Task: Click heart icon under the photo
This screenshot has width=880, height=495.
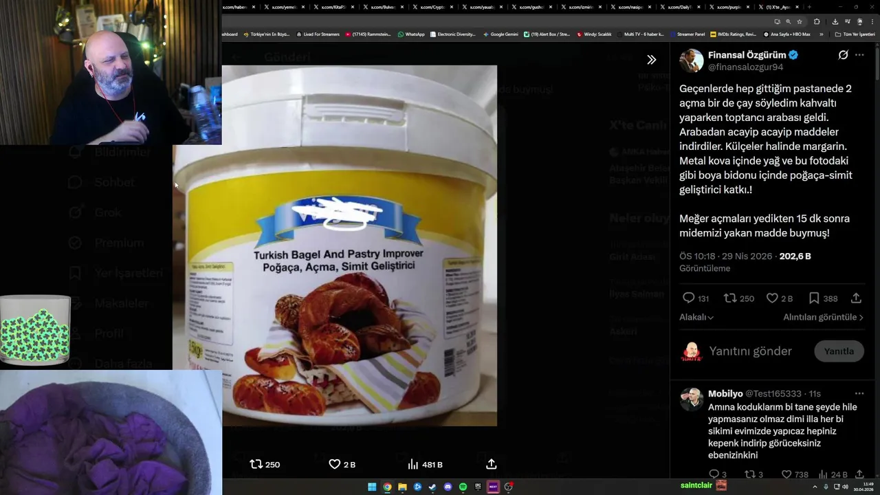Action: point(335,464)
